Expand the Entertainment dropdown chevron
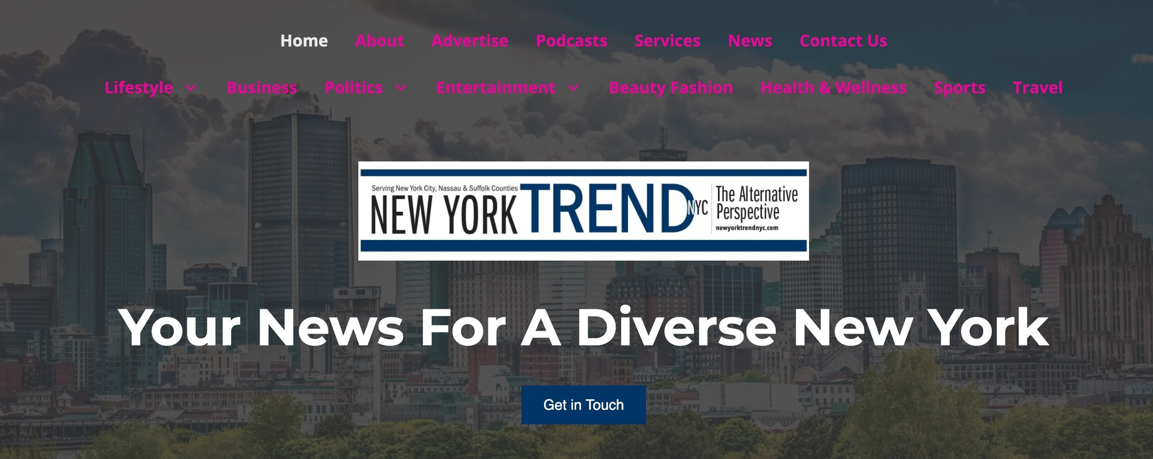 pos(573,88)
